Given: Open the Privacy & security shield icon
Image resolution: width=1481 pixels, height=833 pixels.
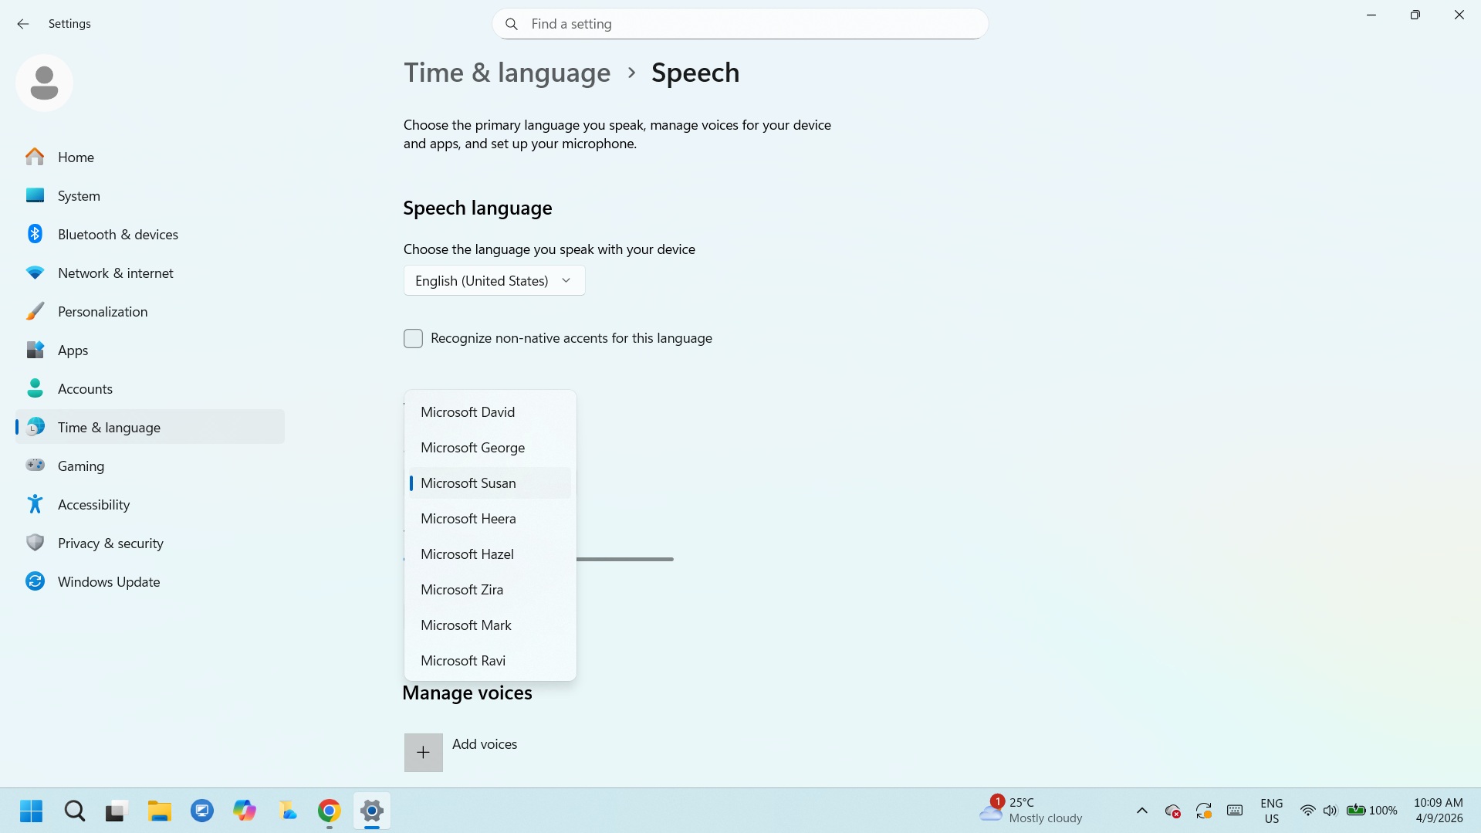Looking at the screenshot, I should (x=36, y=543).
